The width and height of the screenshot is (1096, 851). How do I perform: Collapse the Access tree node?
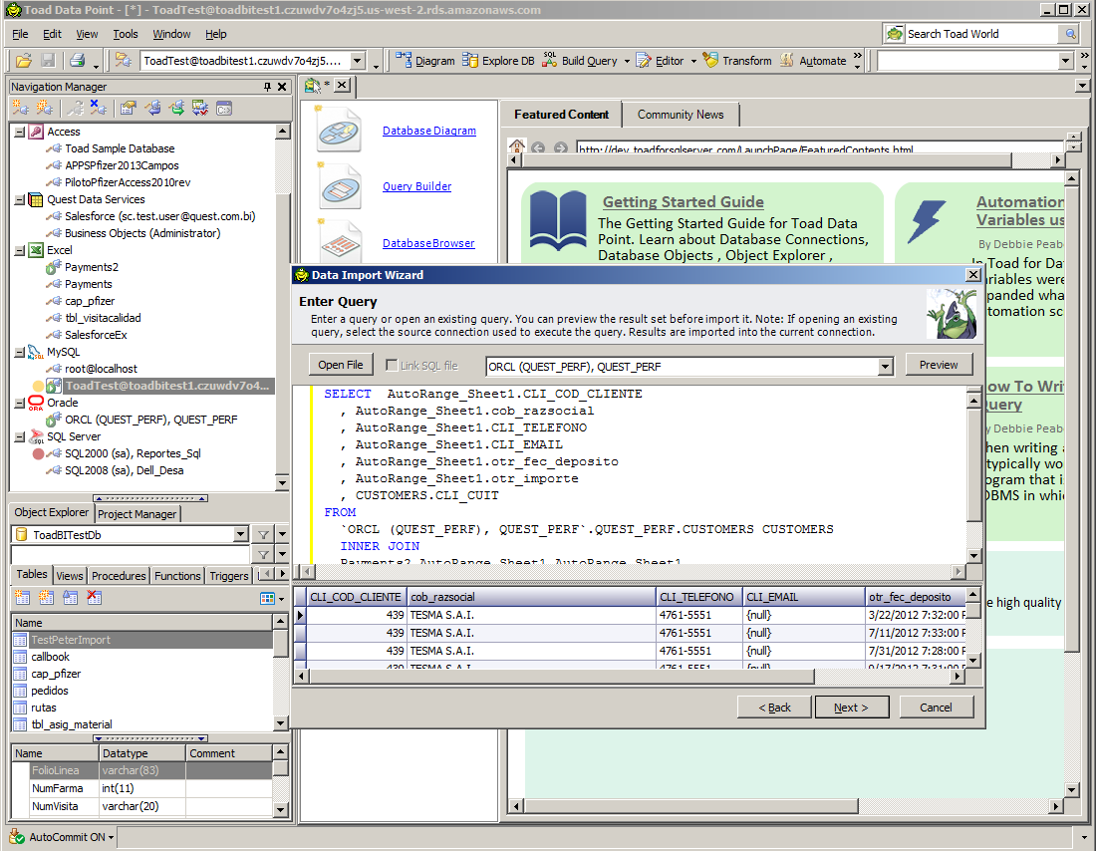click(x=20, y=132)
